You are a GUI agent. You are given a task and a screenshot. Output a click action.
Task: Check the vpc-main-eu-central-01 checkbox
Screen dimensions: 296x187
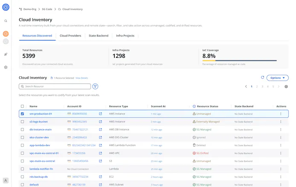coord(22,153)
